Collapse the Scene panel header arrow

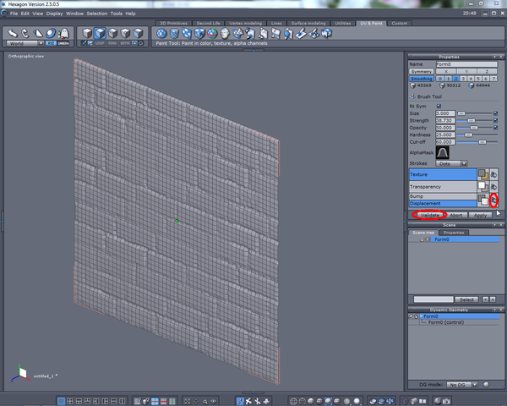pos(494,225)
